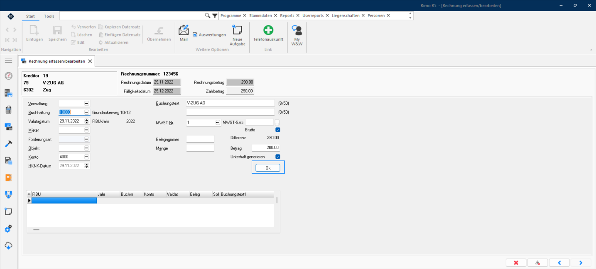Open the Programme menu tab
The image size is (596, 269).
(x=231, y=15)
